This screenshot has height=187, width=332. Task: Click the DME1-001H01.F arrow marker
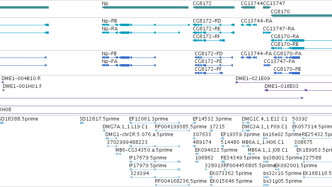(x=4, y=90)
